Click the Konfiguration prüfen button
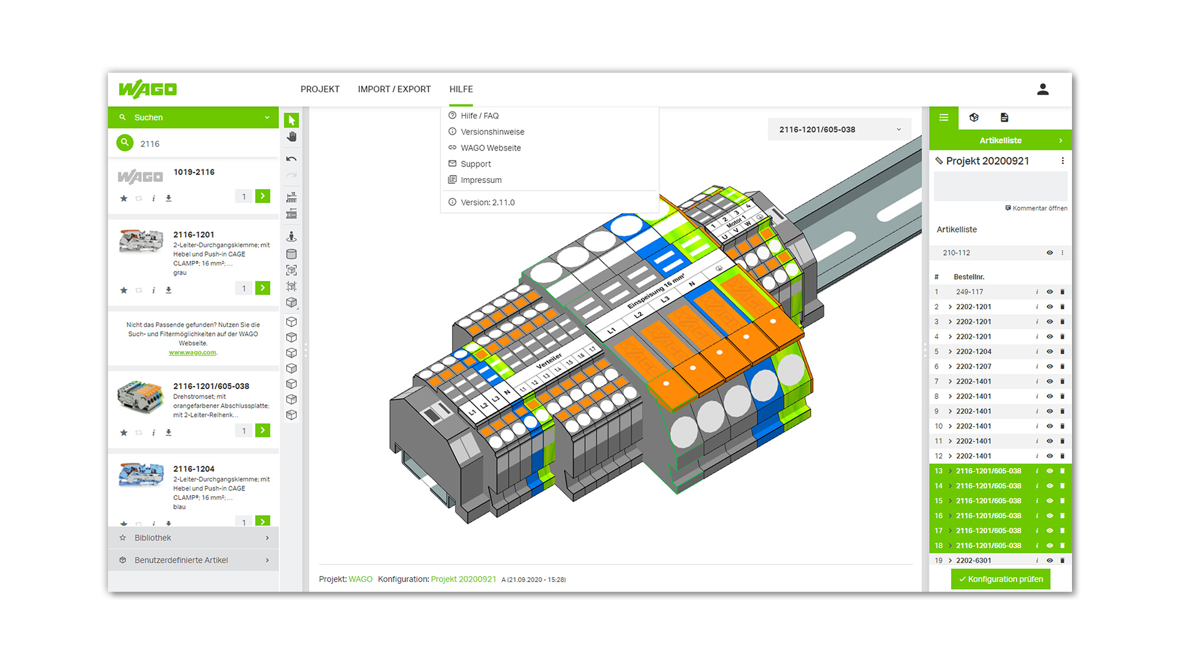This screenshot has width=1180, height=664. coord(1005,579)
